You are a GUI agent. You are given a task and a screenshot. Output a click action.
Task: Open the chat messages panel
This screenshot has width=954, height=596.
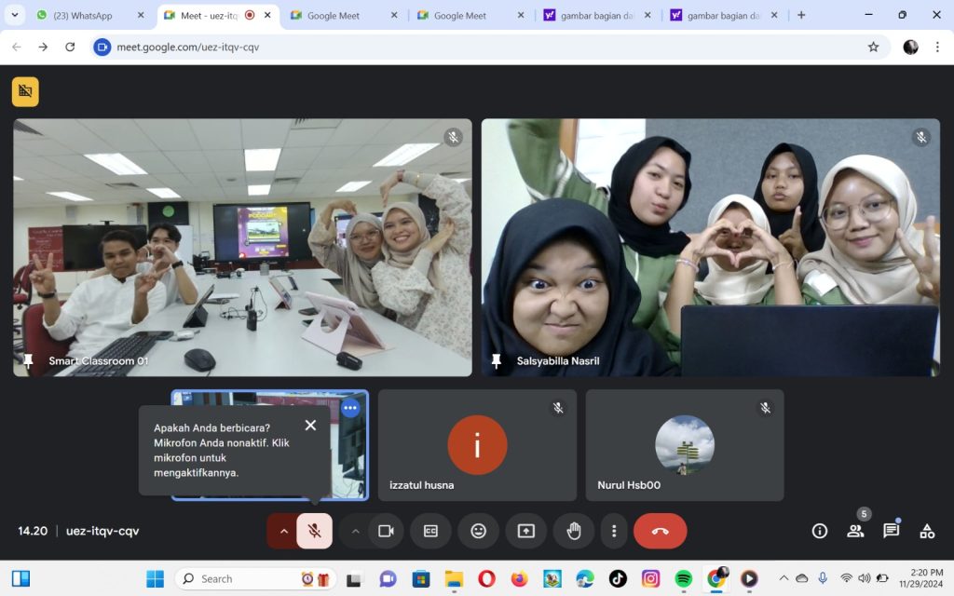[892, 531]
